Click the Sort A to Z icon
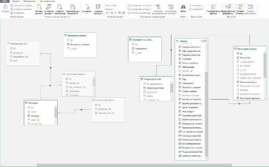This screenshot has height=167, width=269. tap(129, 6)
